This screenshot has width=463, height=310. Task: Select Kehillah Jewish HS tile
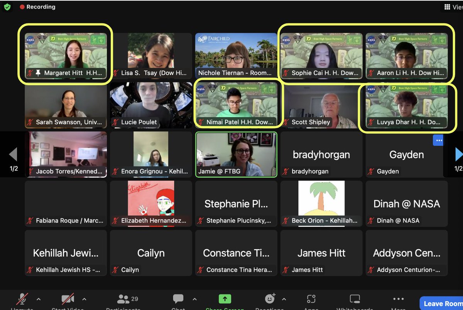click(66, 253)
